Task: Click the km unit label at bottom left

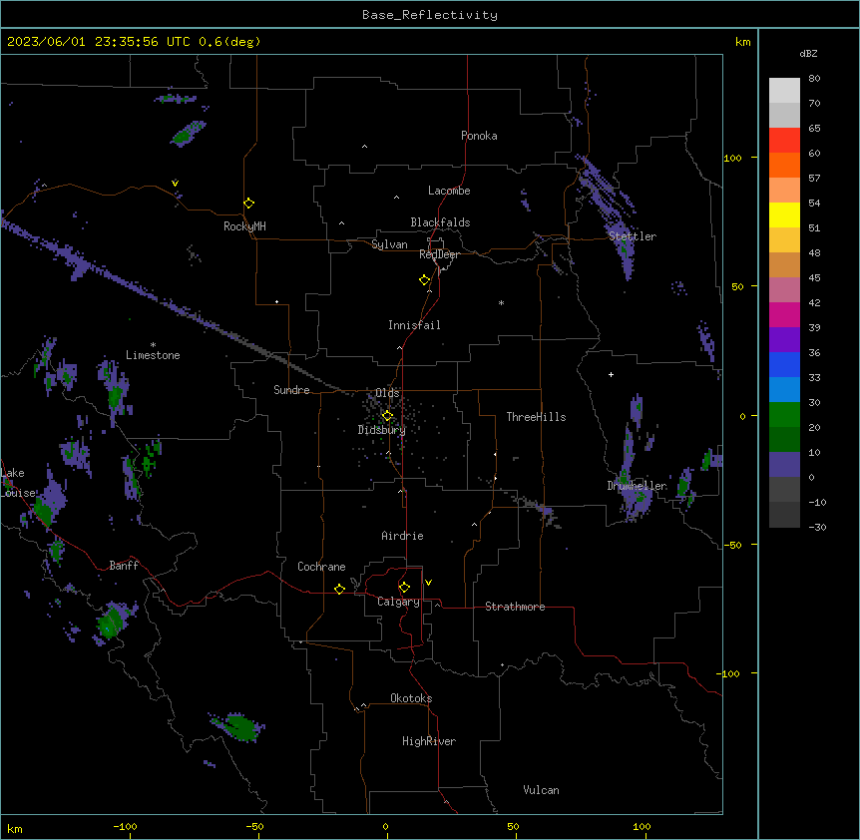Action: coord(15,829)
